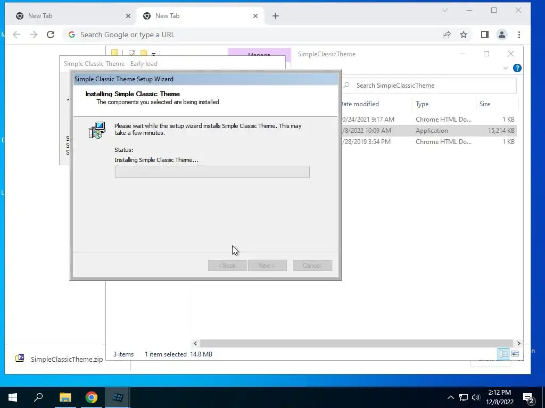
Task: Close the first New Tab
Action: [128, 16]
